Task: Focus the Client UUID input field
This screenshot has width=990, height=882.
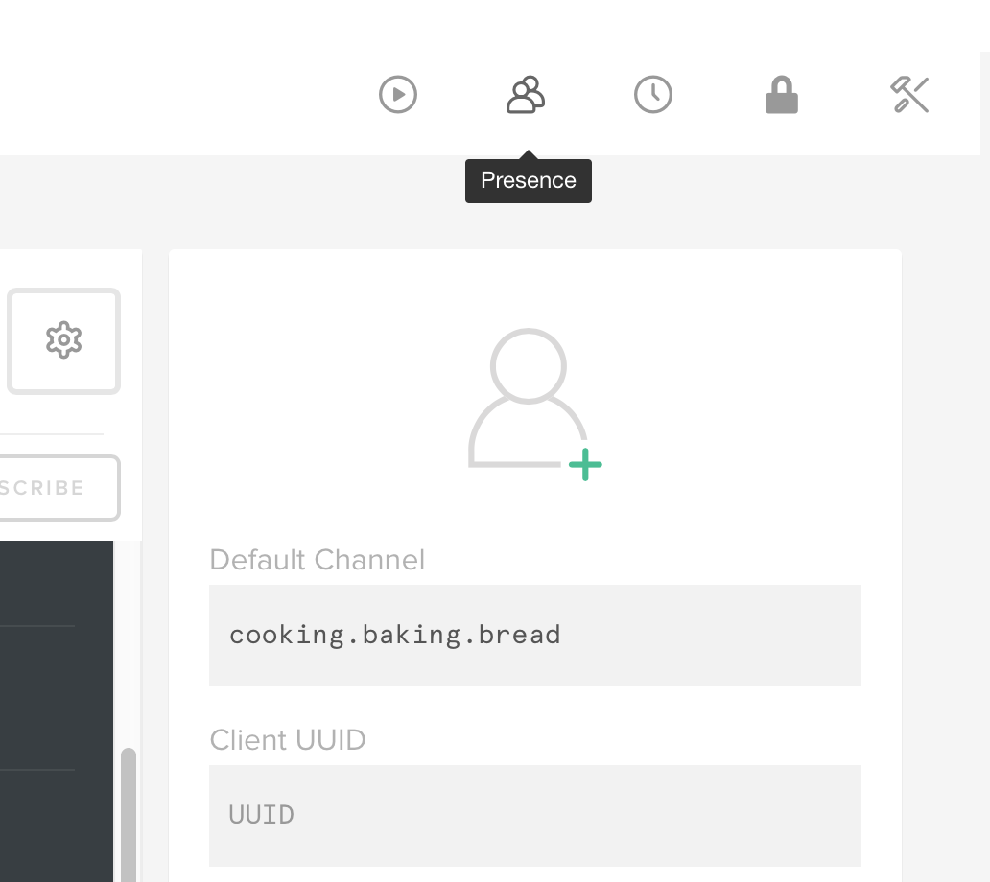Action: pyautogui.click(x=534, y=815)
